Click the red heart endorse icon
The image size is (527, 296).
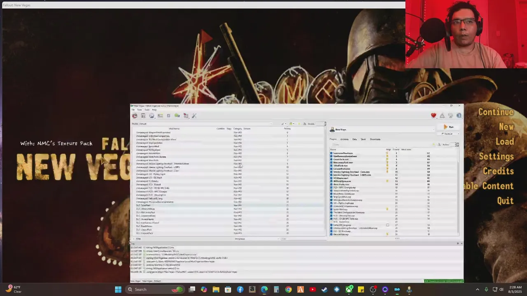(434, 116)
